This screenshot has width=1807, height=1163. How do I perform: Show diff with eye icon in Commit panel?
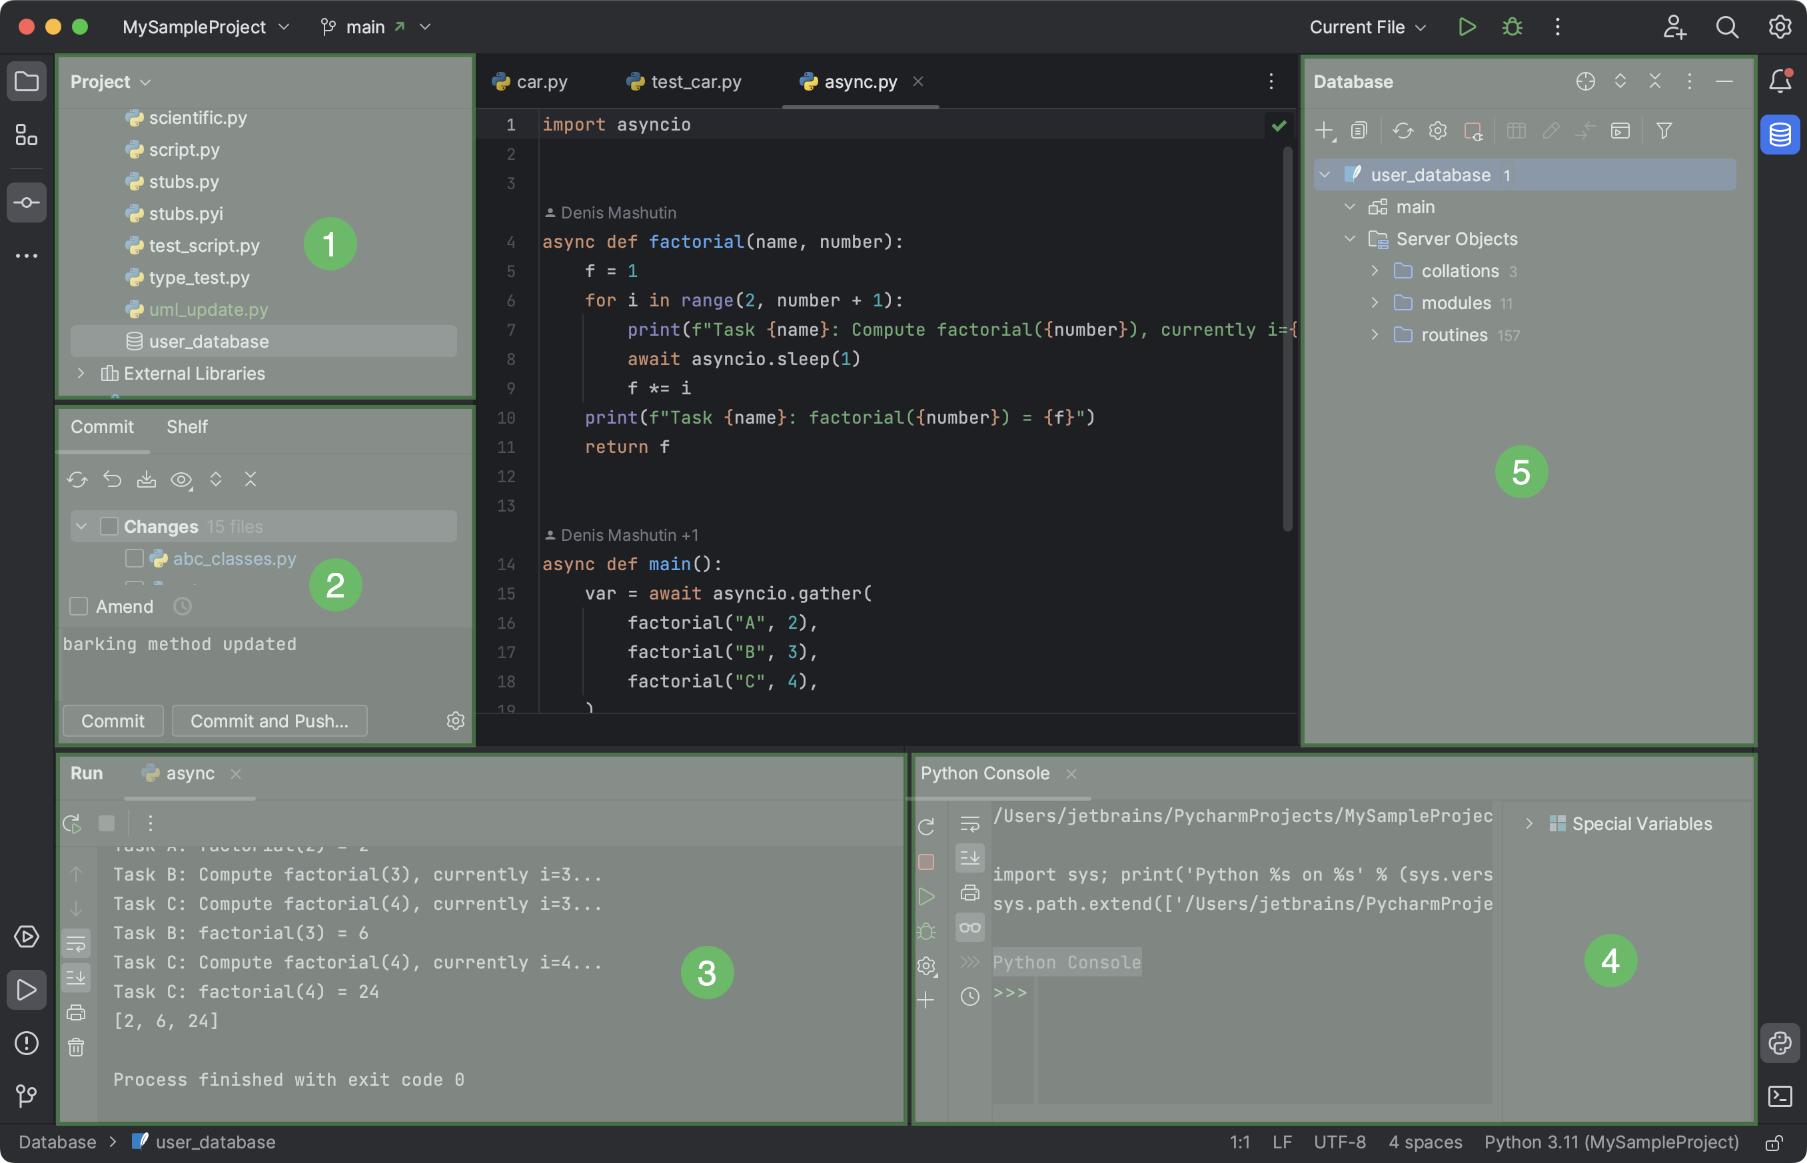pyautogui.click(x=181, y=479)
